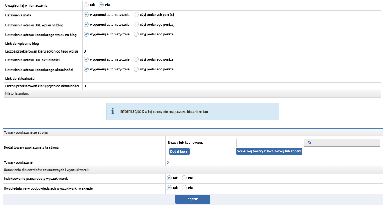Set blog canonical address to wygeneruj automatycznie
The height and width of the screenshot is (208, 386).
point(86,34)
